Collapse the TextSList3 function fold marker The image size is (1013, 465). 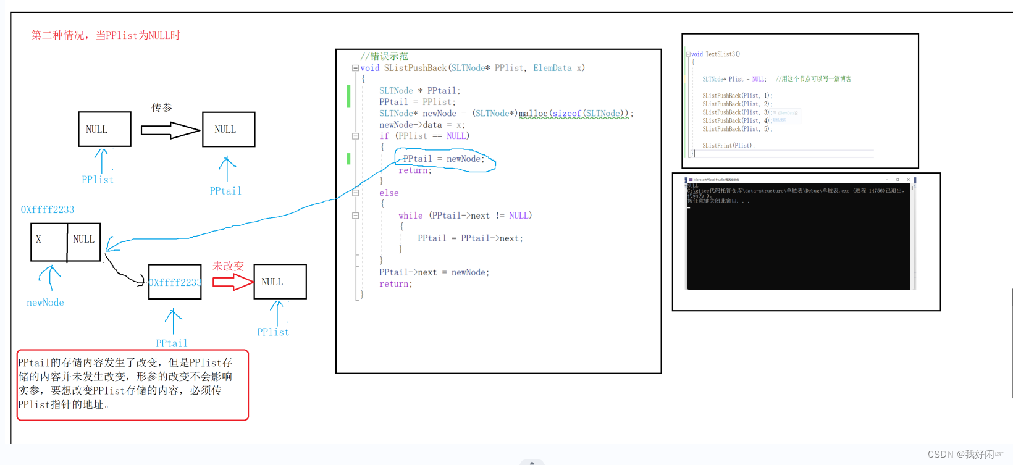pos(688,54)
